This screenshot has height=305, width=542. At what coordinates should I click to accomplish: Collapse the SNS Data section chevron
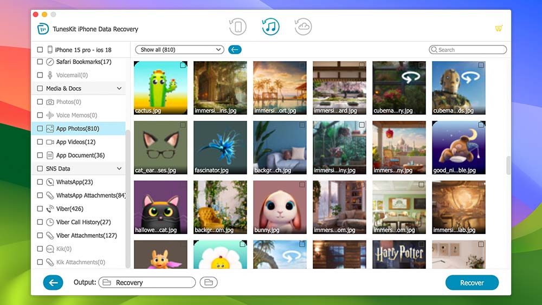point(119,168)
